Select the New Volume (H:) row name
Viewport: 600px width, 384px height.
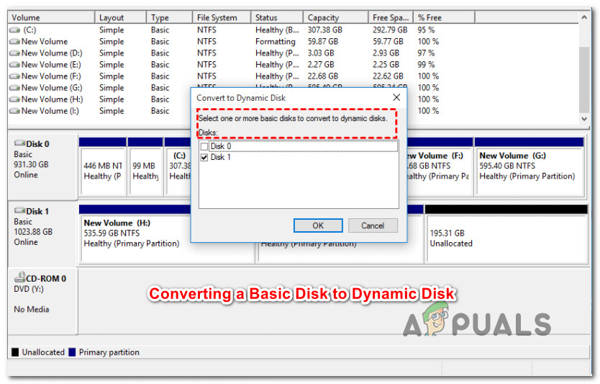52,99
